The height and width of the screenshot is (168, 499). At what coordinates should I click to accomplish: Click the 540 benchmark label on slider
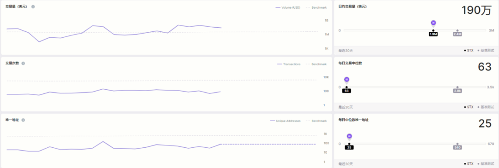(x=457, y=148)
